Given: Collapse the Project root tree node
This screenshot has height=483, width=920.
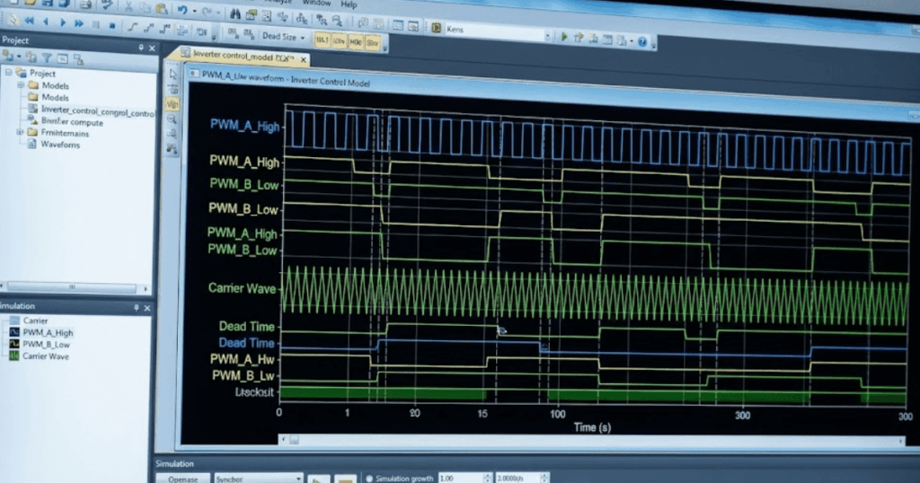Looking at the screenshot, I should [x=9, y=73].
